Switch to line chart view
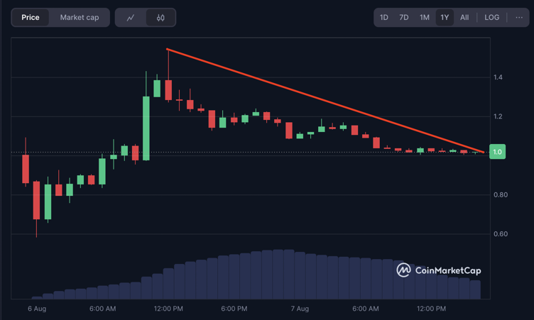 pos(131,18)
